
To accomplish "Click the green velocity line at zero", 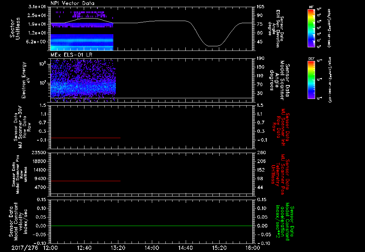I will [x=151, y=226].
